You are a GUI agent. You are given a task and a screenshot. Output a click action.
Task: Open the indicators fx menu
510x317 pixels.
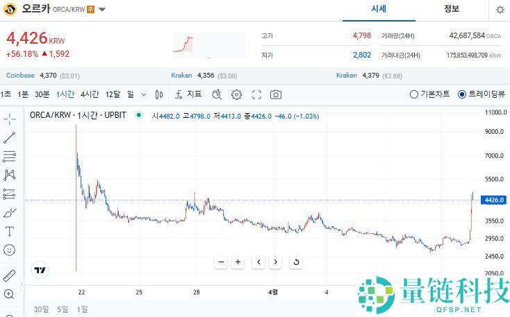[x=188, y=94]
